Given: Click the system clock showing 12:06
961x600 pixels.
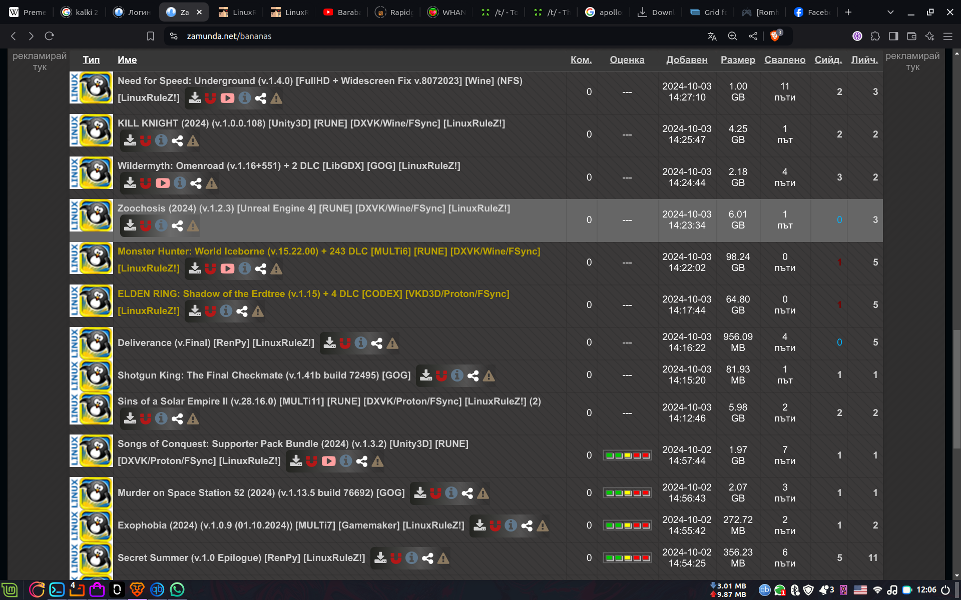Looking at the screenshot, I should (926, 590).
